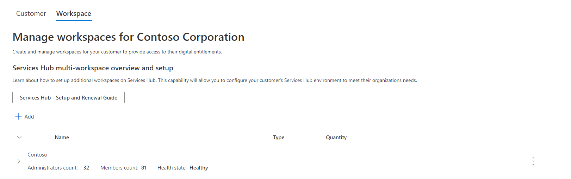Click the Members count value 81
The height and width of the screenshot is (179, 571).
point(144,168)
